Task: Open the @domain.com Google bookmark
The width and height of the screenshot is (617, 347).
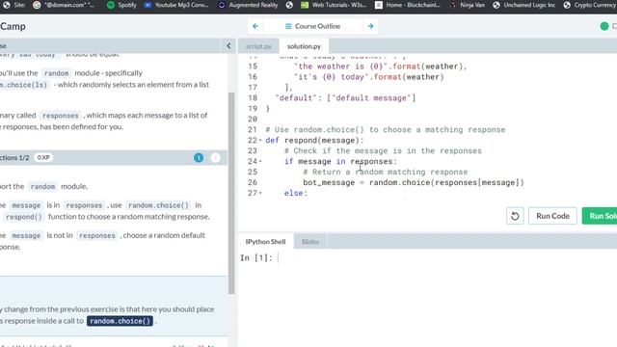Action: click(65, 5)
